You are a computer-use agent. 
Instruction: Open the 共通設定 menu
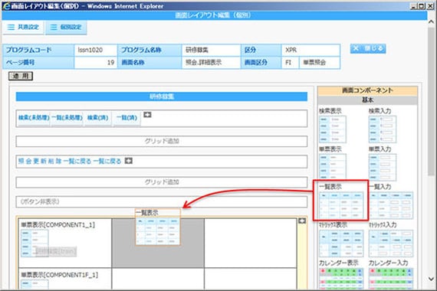(23, 28)
